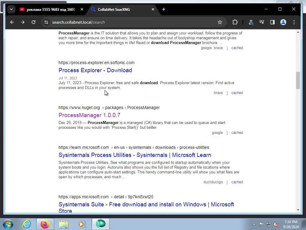This screenshot has width=306, height=230.
Task: Open the Windows Start menu
Action: coord(8,224)
